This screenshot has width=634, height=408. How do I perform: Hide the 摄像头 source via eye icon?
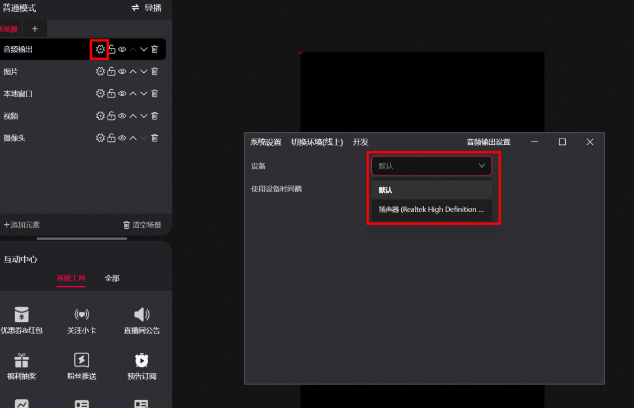pyautogui.click(x=122, y=138)
